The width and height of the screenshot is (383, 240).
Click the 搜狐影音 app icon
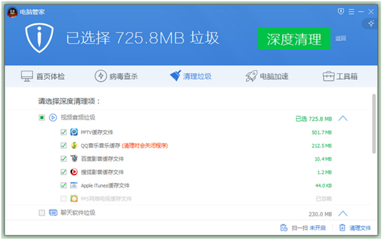(74, 172)
